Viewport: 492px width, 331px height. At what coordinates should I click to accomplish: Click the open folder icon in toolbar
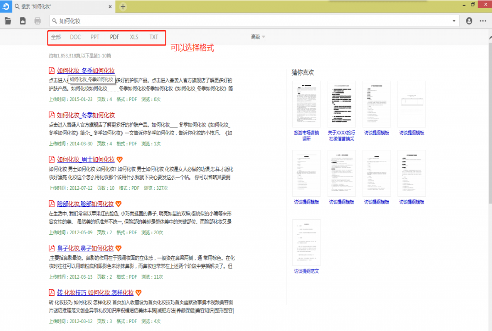tap(8, 21)
